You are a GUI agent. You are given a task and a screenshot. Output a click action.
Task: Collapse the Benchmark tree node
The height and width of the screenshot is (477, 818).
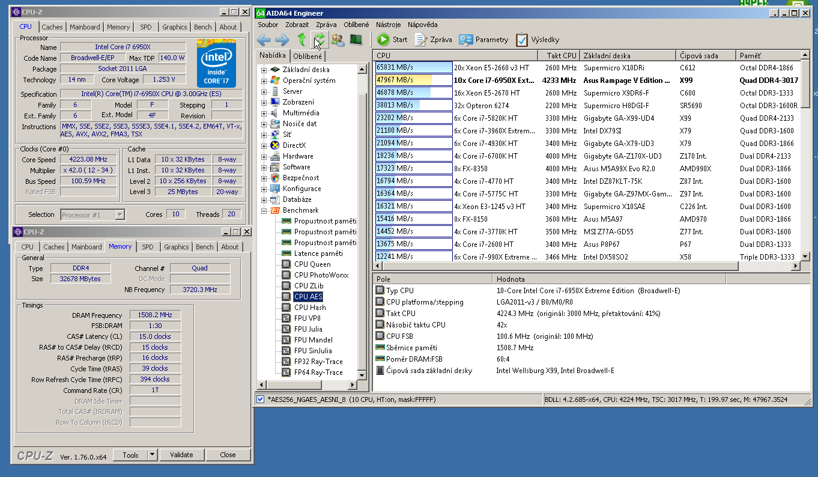264,210
